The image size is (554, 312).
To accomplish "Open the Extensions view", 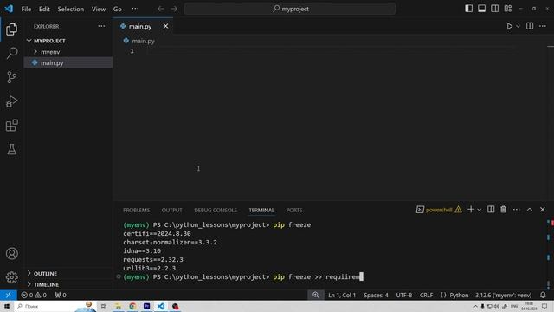I will tap(11, 125).
